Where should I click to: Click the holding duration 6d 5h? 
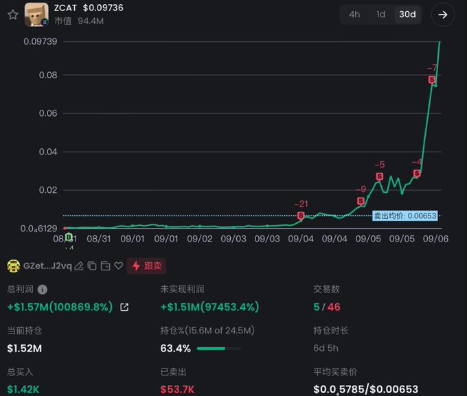tap(326, 348)
